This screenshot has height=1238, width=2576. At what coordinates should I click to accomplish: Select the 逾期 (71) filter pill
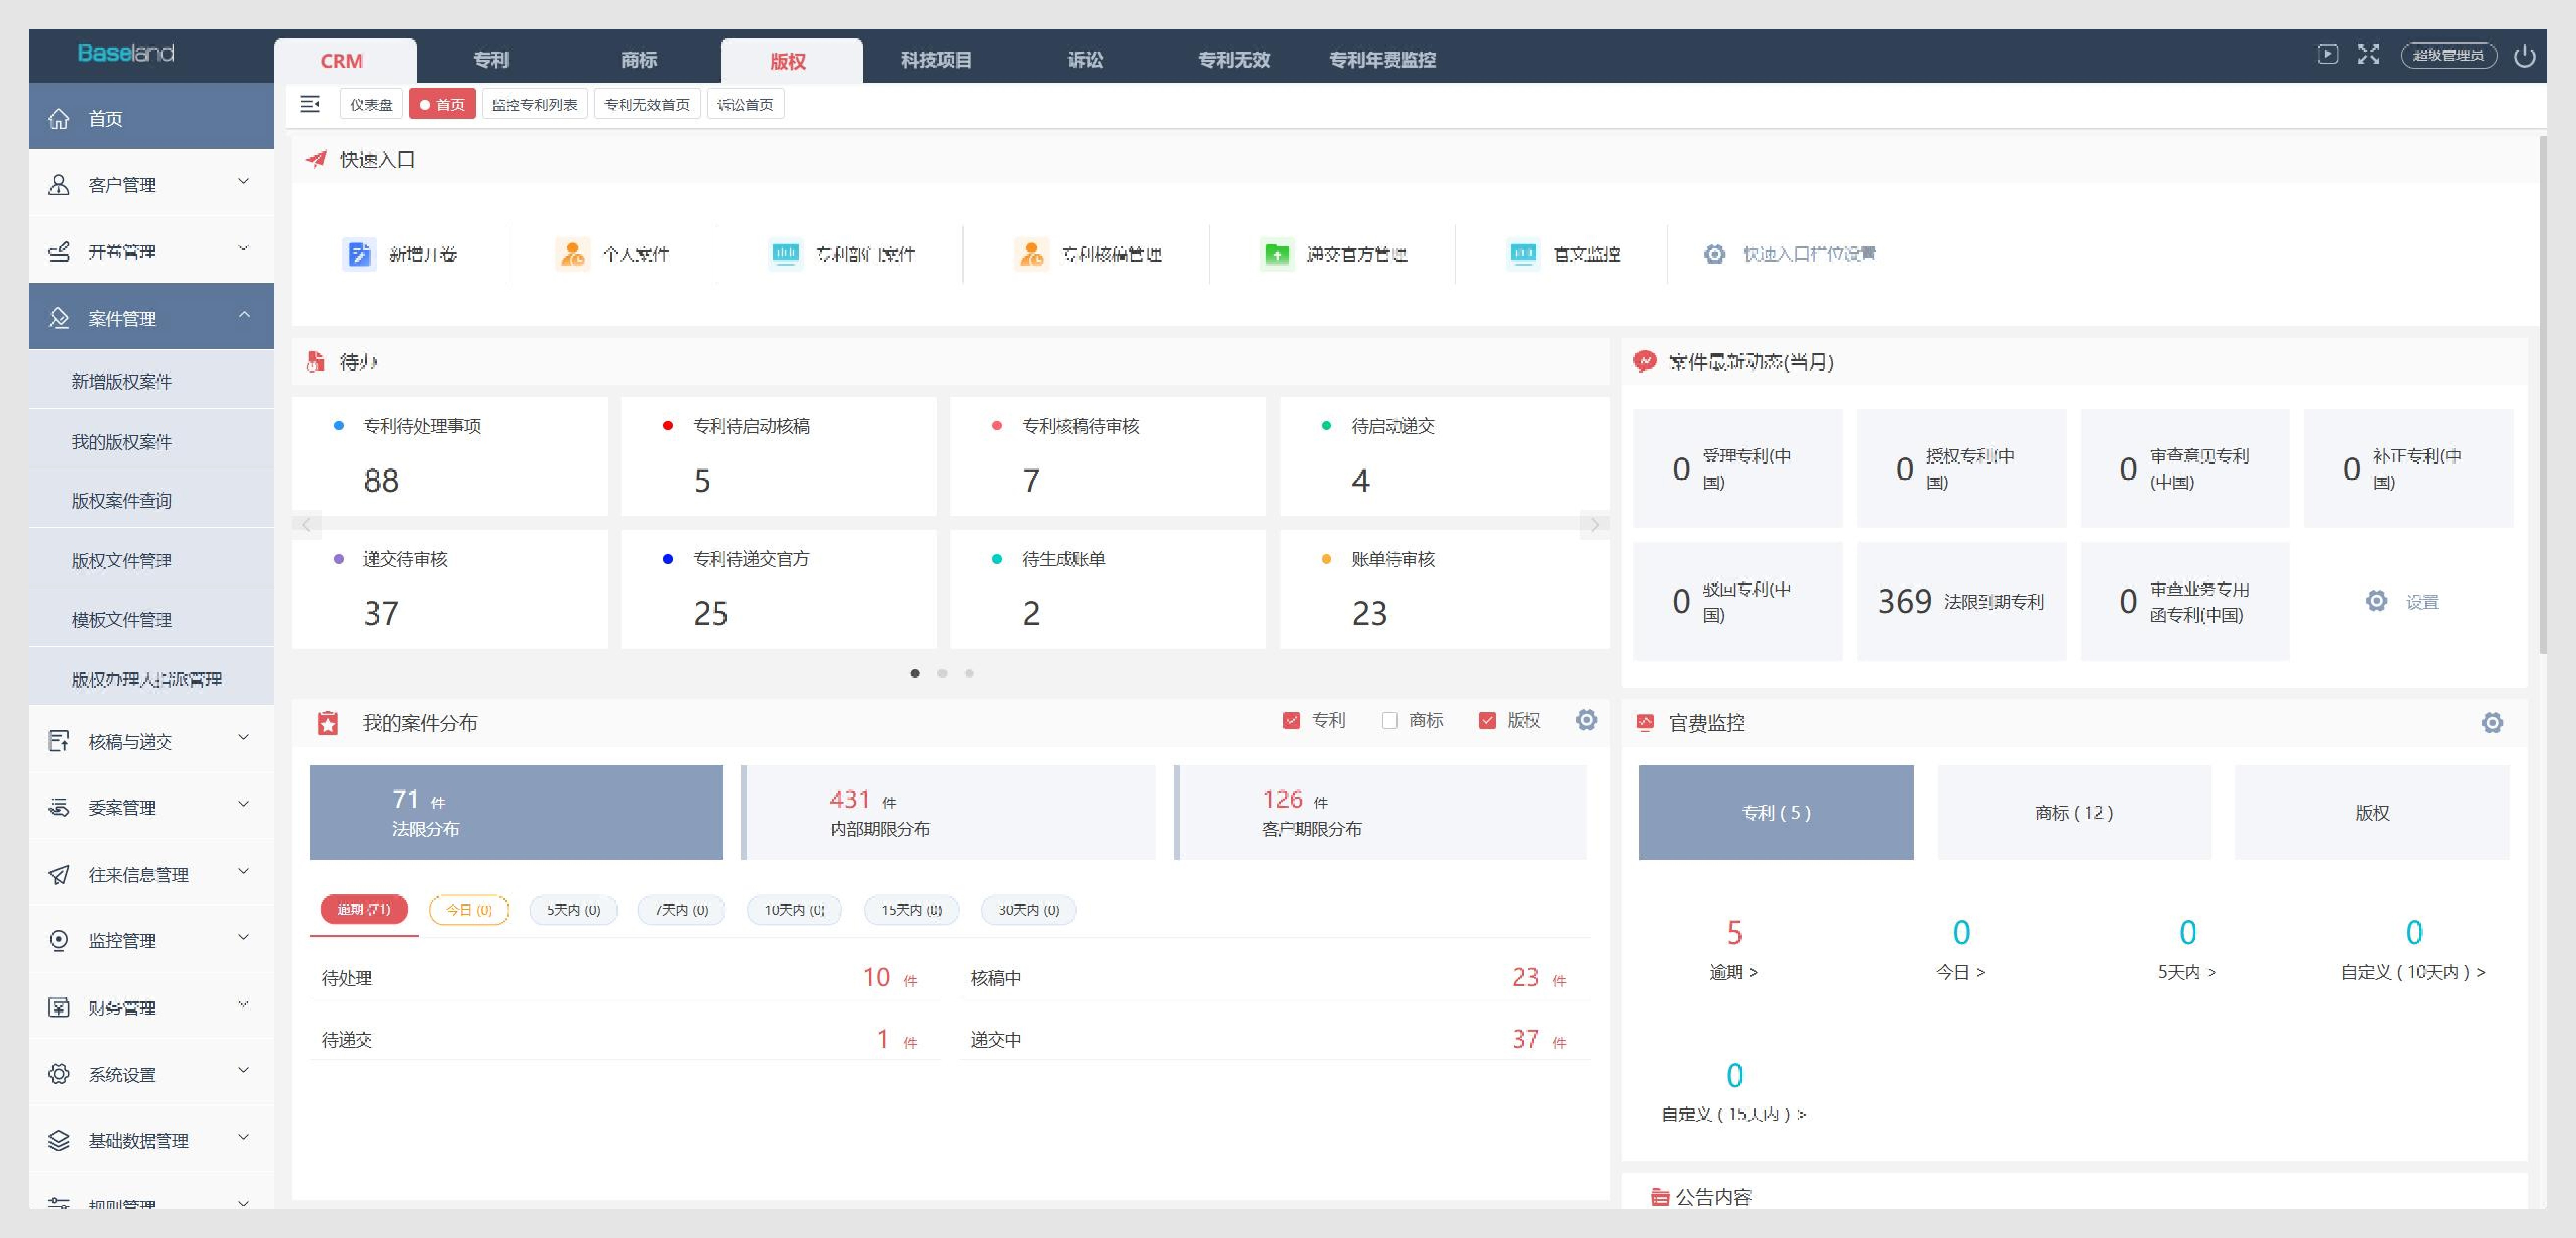pyautogui.click(x=364, y=909)
